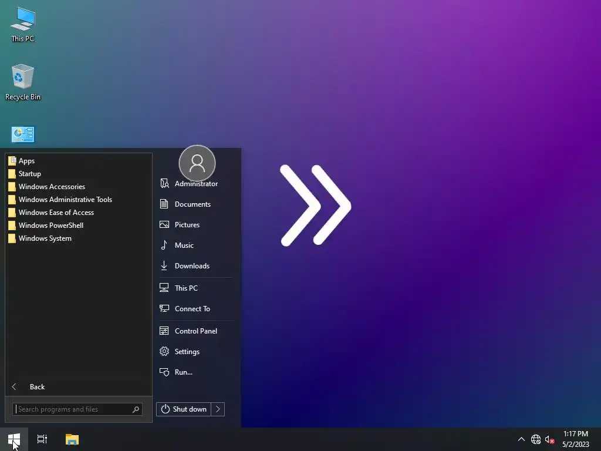Expand Windows PowerShell folder
Viewport: 601px width, 451px height.
[x=79, y=225]
